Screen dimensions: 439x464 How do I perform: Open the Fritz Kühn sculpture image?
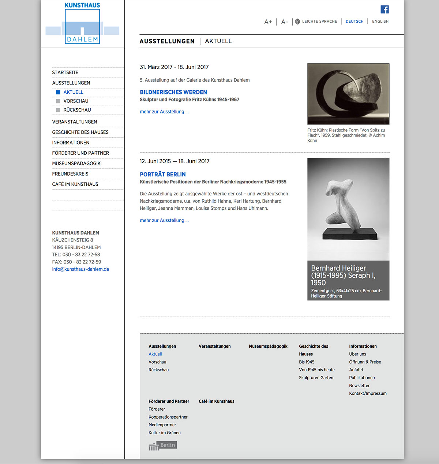tap(348, 94)
